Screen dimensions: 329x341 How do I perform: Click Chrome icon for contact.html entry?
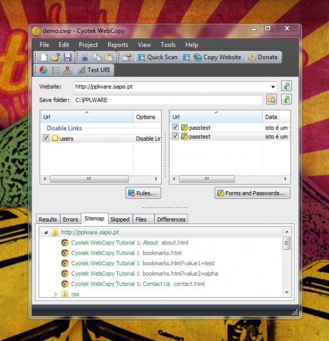tap(65, 284)
